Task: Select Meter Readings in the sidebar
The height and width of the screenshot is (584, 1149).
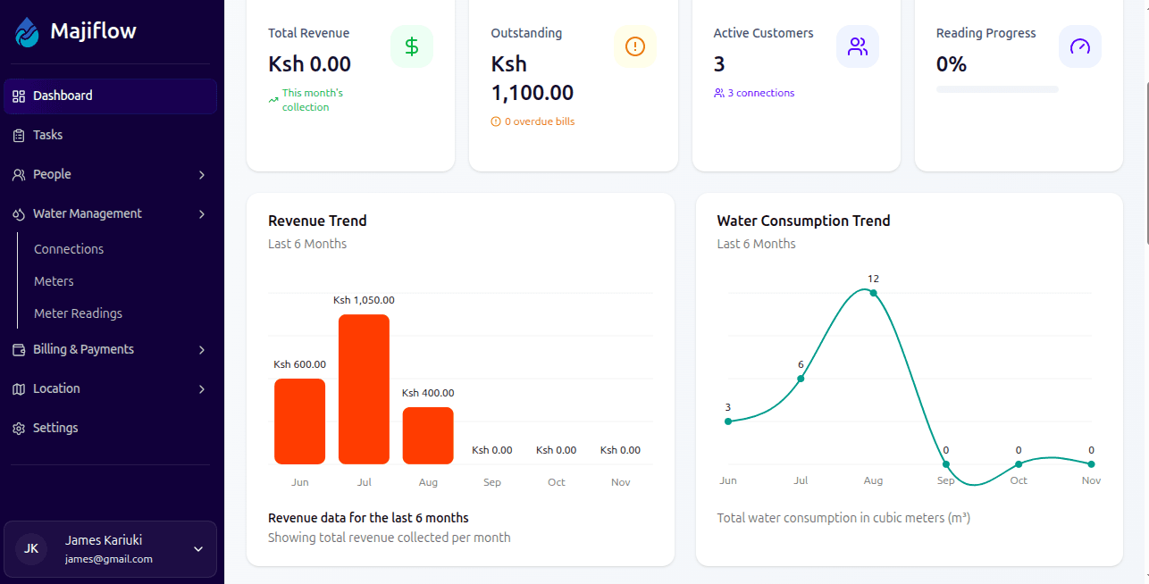Action: pyautogui.click(x=78, y=313)
